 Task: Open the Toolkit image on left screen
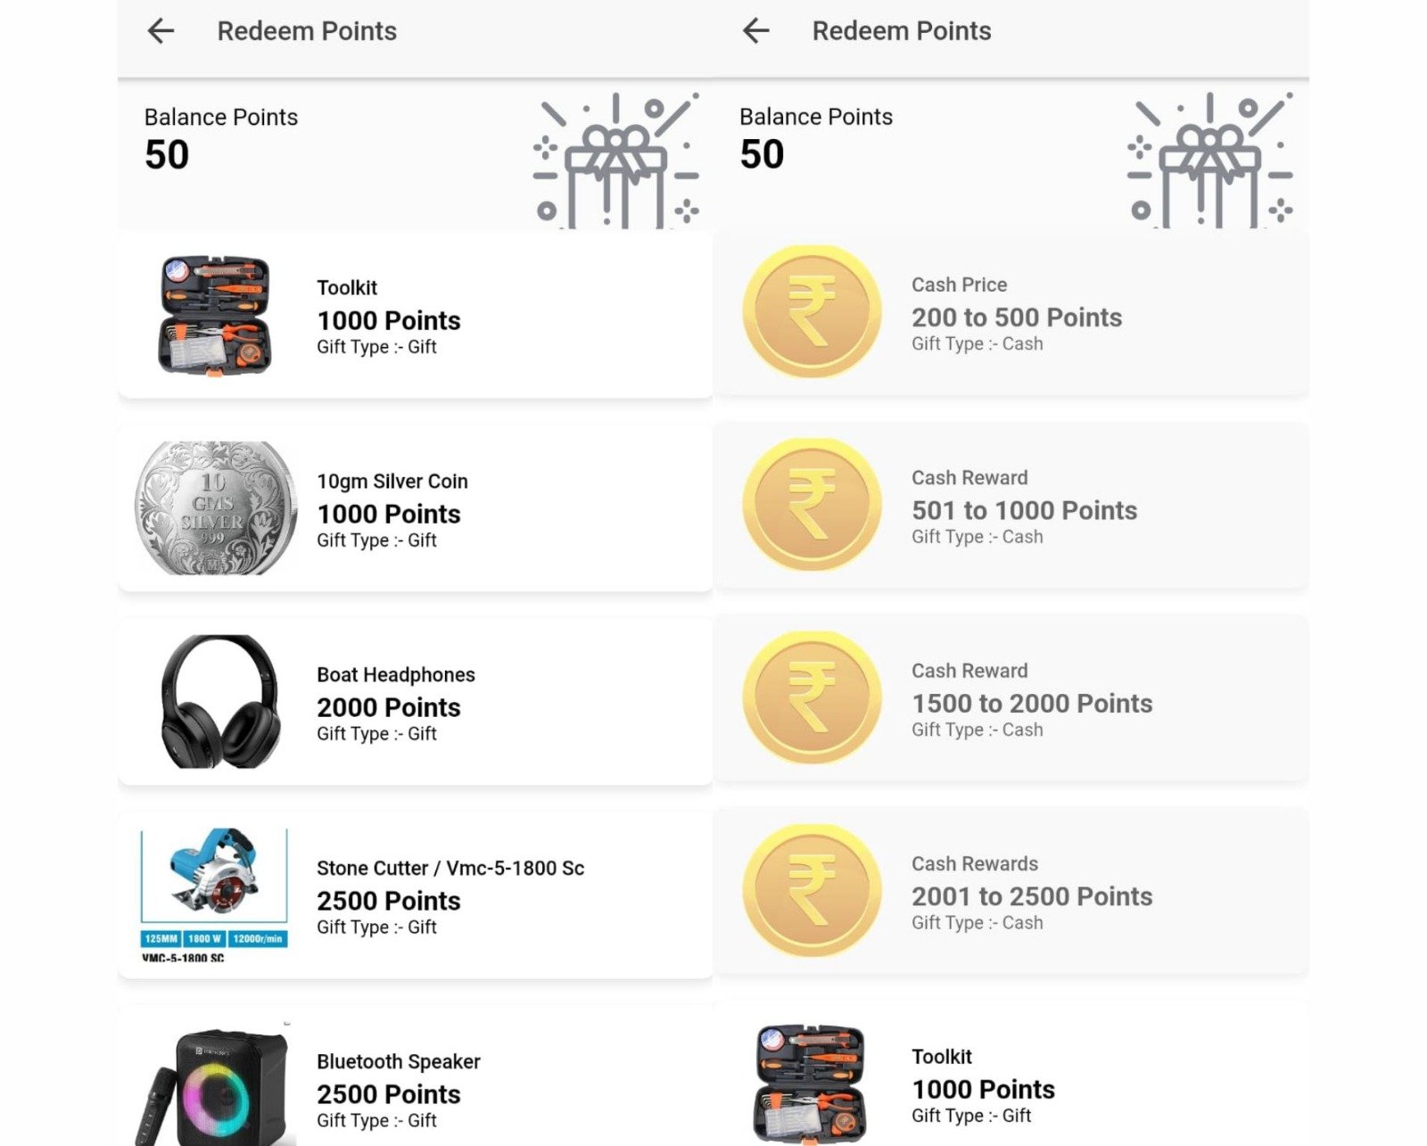(x=214, y=315)
